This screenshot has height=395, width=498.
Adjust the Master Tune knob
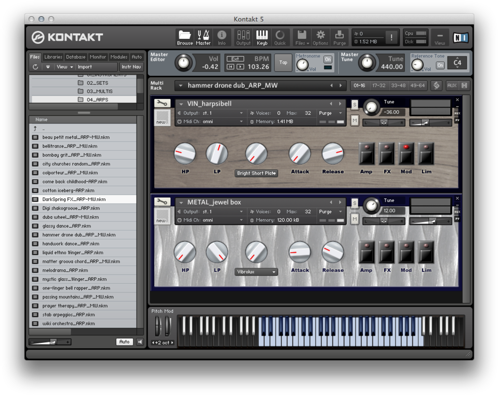[x=367, y=63]
